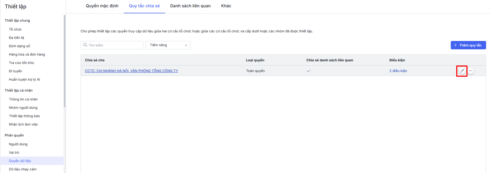Select the Quy tắc chia sẻ tab
This screenshot has height=173, width=490.
pyautogui.click(x=144, y=6)
